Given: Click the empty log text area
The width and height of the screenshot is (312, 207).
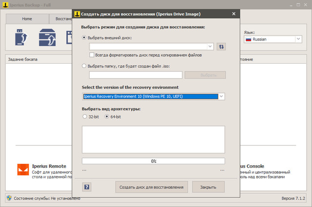Looking at the screenshot, I should click(154, 139).
